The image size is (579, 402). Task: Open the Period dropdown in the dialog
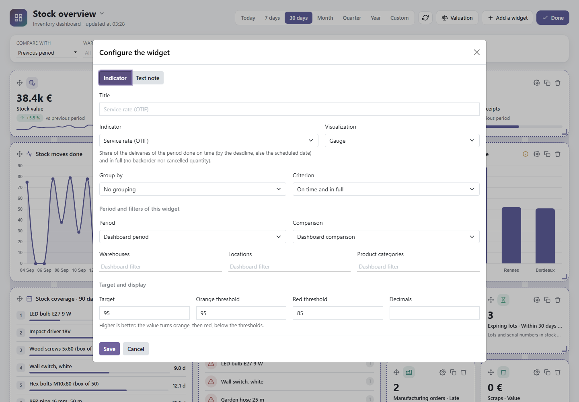193,237
